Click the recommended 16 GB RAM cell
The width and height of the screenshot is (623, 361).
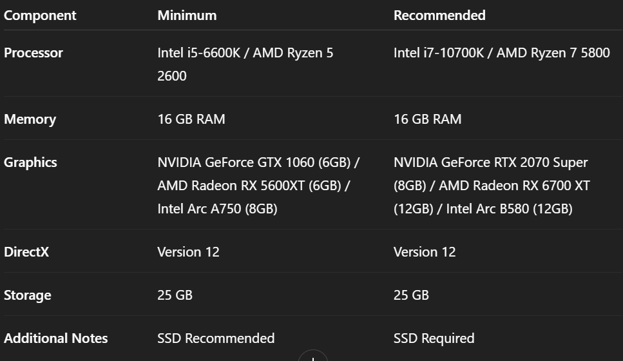[x=427, y=119]
